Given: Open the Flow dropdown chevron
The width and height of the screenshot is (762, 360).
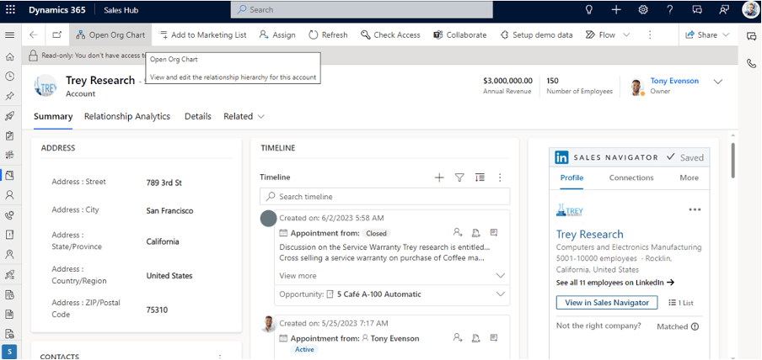Looking at the screenshot, I should coord(626,35).
